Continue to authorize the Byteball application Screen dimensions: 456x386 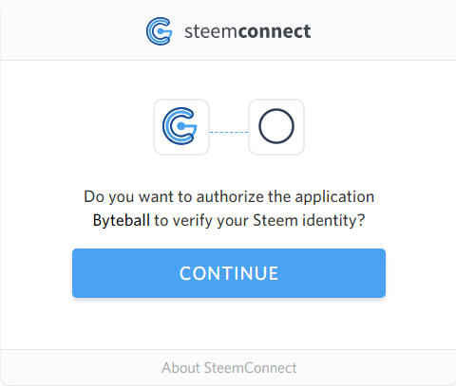pyautogui.click(x=229, y=273)
